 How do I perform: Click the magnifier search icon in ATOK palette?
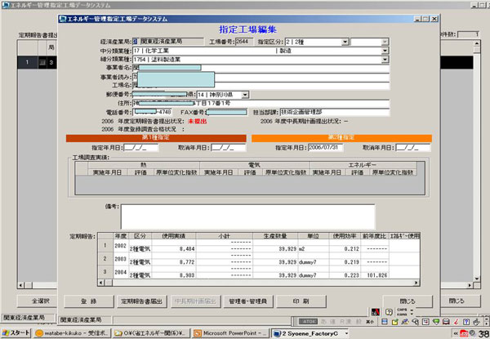point(416,322)
